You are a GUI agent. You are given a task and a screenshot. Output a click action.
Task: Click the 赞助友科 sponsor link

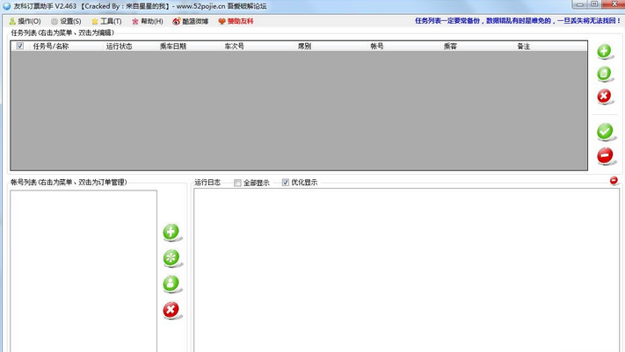point(236,21)
